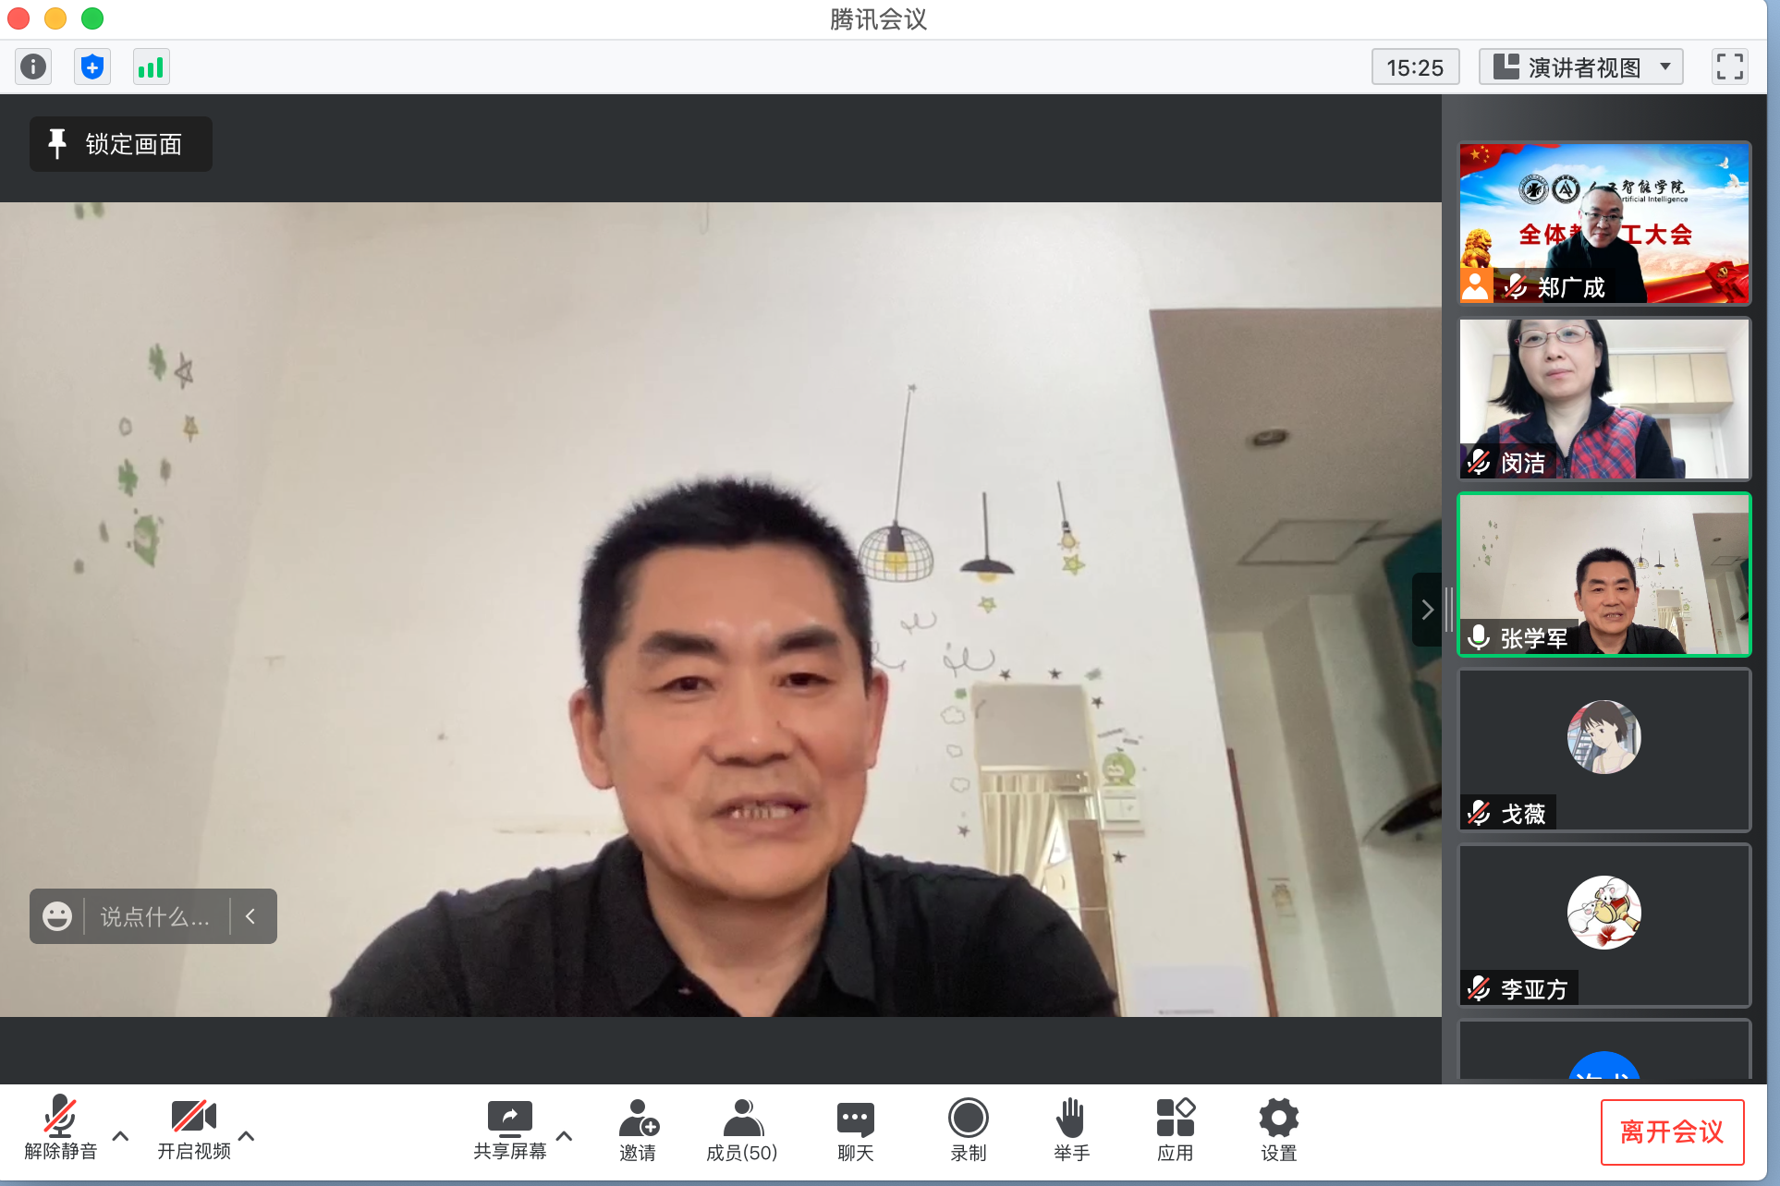Raise hand in meeting
This screenshot has height=1186, width=1780.
1071,1130
